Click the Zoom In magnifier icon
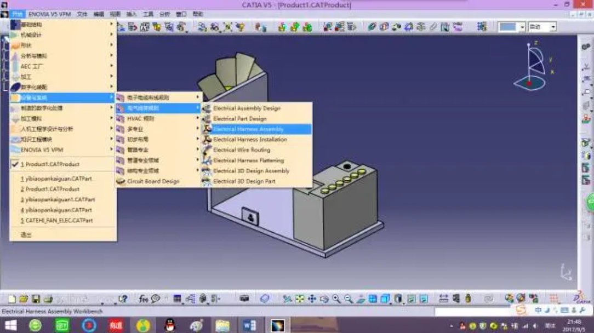The height and width of the screenshot is (333, 594). point(336,299)
